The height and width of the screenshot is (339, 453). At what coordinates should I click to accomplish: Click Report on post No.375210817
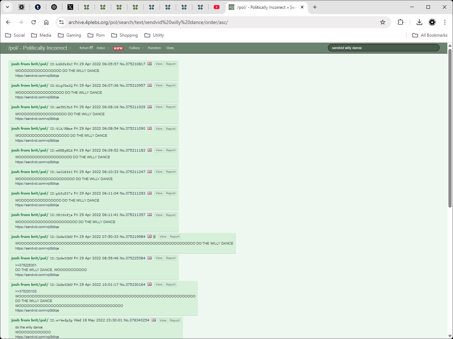point(171,64)
